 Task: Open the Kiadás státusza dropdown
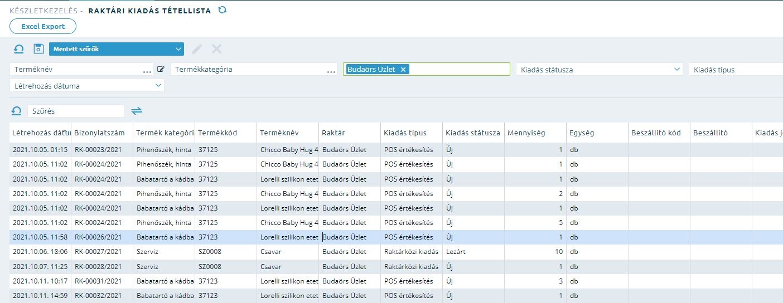click(600, 70)
